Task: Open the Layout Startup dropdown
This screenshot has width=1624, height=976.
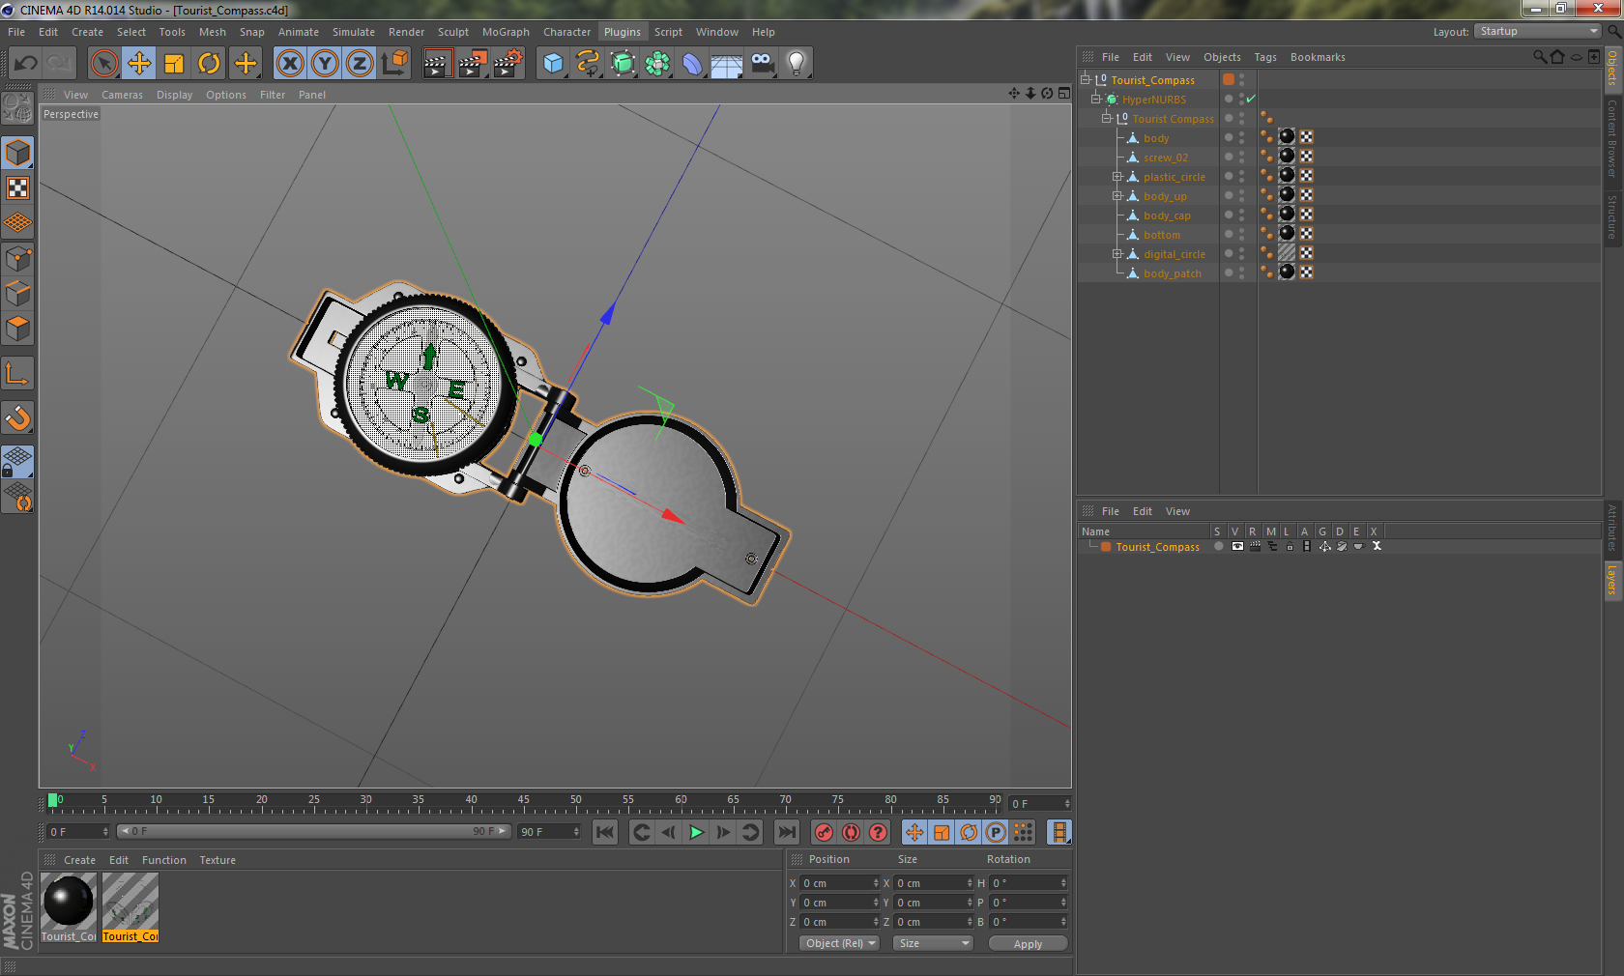Action: tap(1538, 31)
